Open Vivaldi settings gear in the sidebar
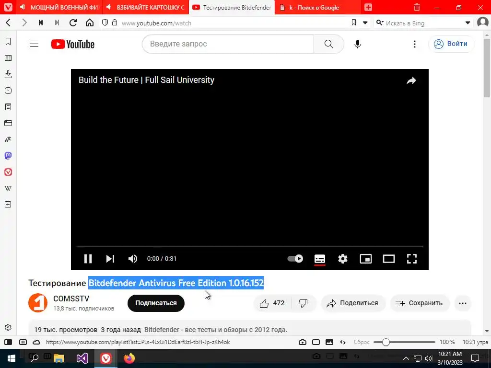The height and width of the screenshot is (368, 491). [8, 327]
